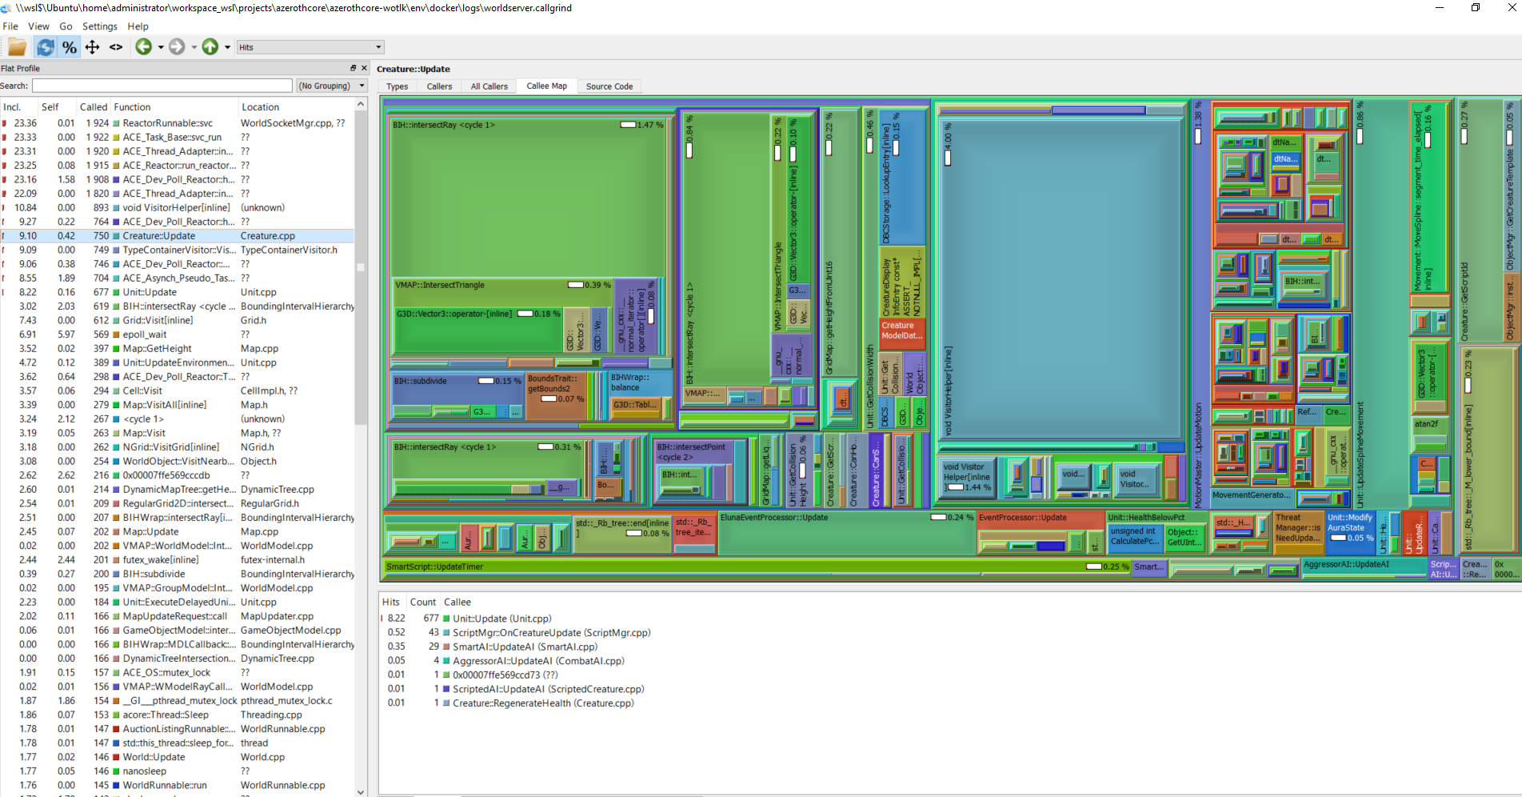
Task: Switch to the Source Code tab
Action: point(609,86)
